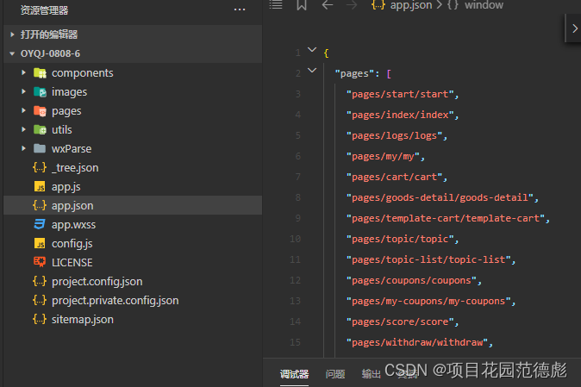Viewport: 581px width, 387px height.
Task: Click the JS icon beside config.js
Action: (x=40, y=243)
